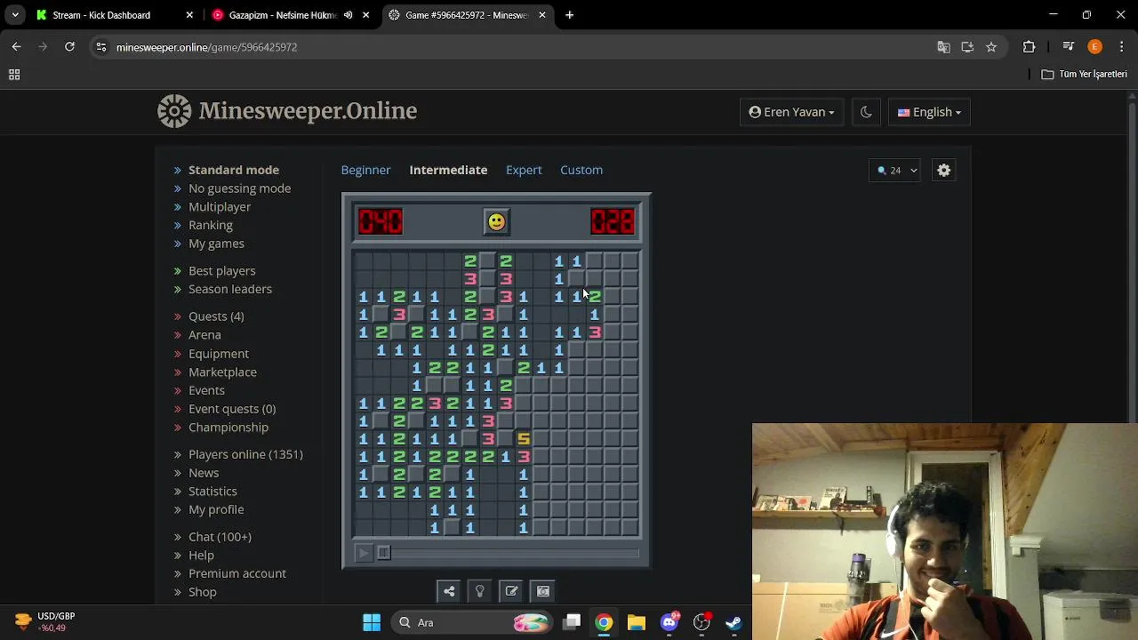The width and height of the screenshot is (1138, 640).
Task: Open the browser extensions puzzle icon
Action: tap(1030, 47)
